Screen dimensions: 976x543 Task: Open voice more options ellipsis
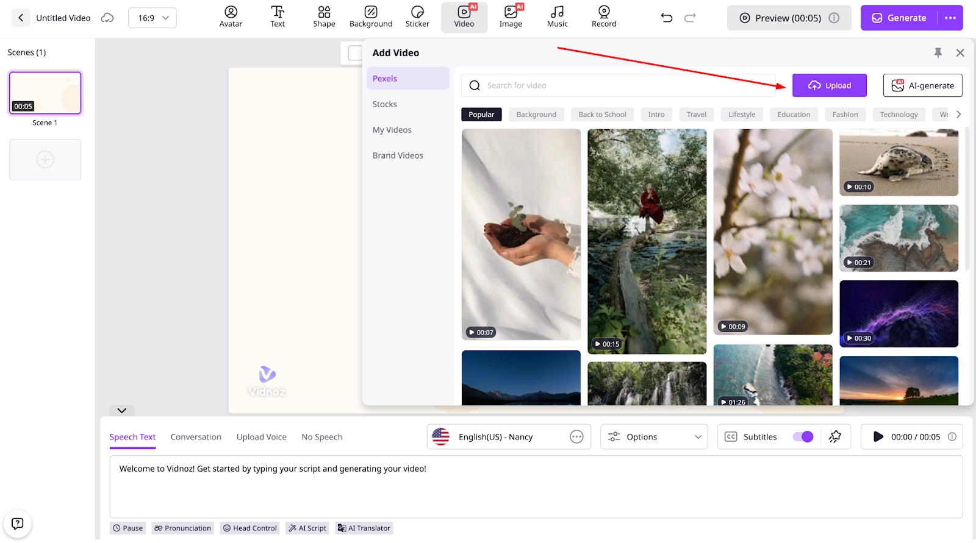click(x=576, y=436)
